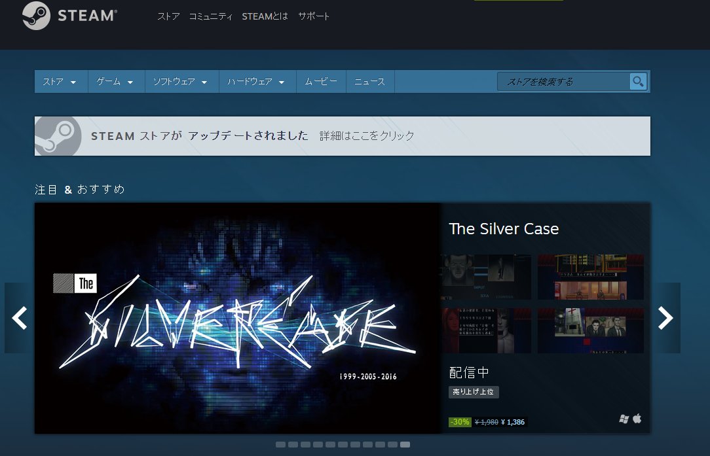Click the Windows platform icon
This screenshot has width=710, height=456.
[624, 419]
